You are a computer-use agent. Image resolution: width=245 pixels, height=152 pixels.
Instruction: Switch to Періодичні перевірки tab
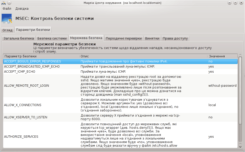[124, 39]
